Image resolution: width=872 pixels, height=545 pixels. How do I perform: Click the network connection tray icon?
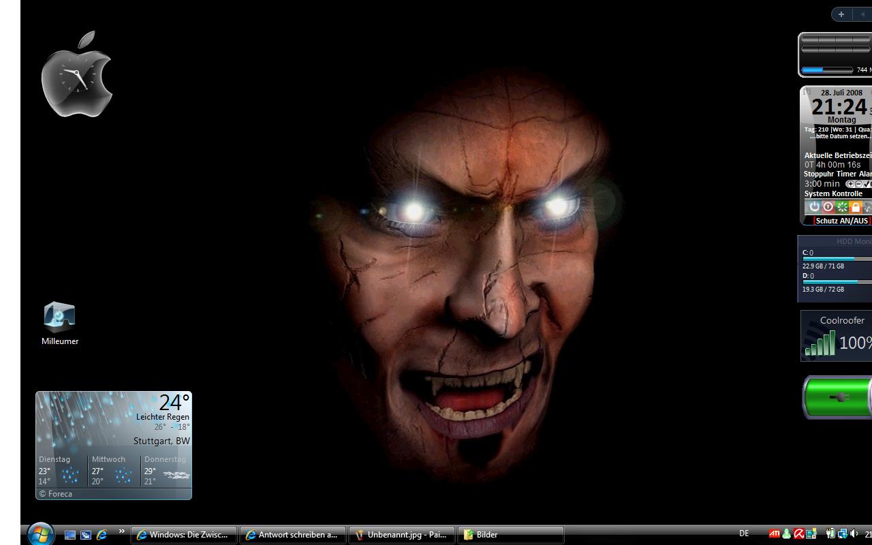[x=843, y=535]
